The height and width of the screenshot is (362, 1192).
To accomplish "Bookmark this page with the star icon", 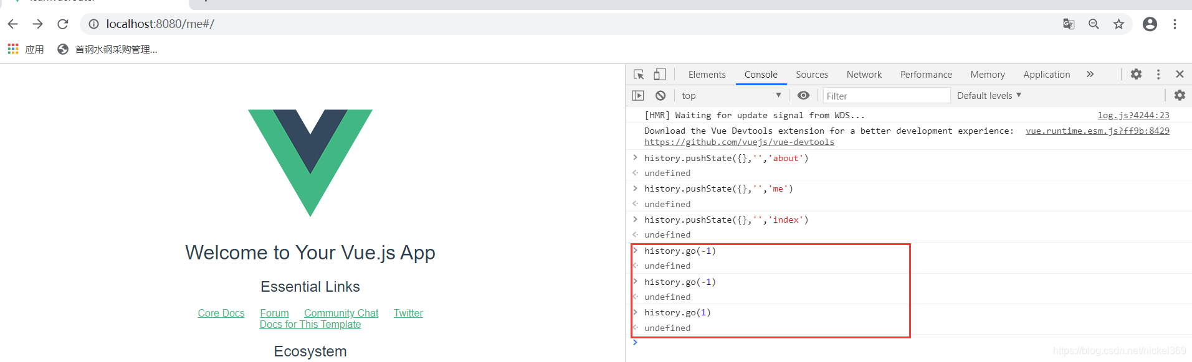I will tap(1119, 24).
